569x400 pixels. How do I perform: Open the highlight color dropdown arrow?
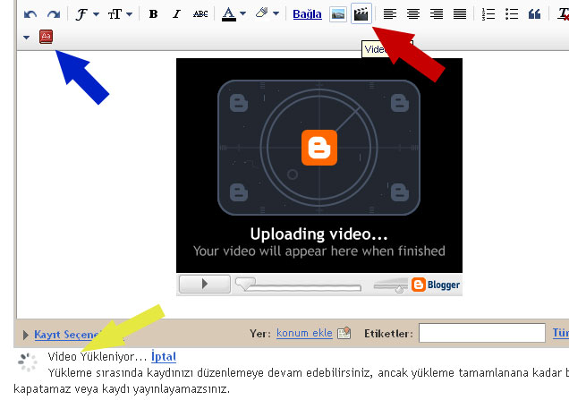tap(276, 13)
